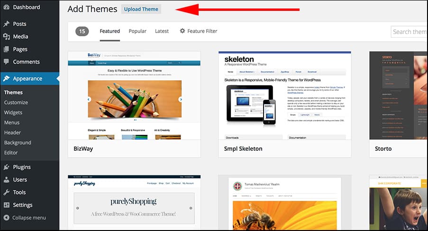Click the Users person icon
The width and height of the screenshot is (428, 231).
tap(7, 180)
